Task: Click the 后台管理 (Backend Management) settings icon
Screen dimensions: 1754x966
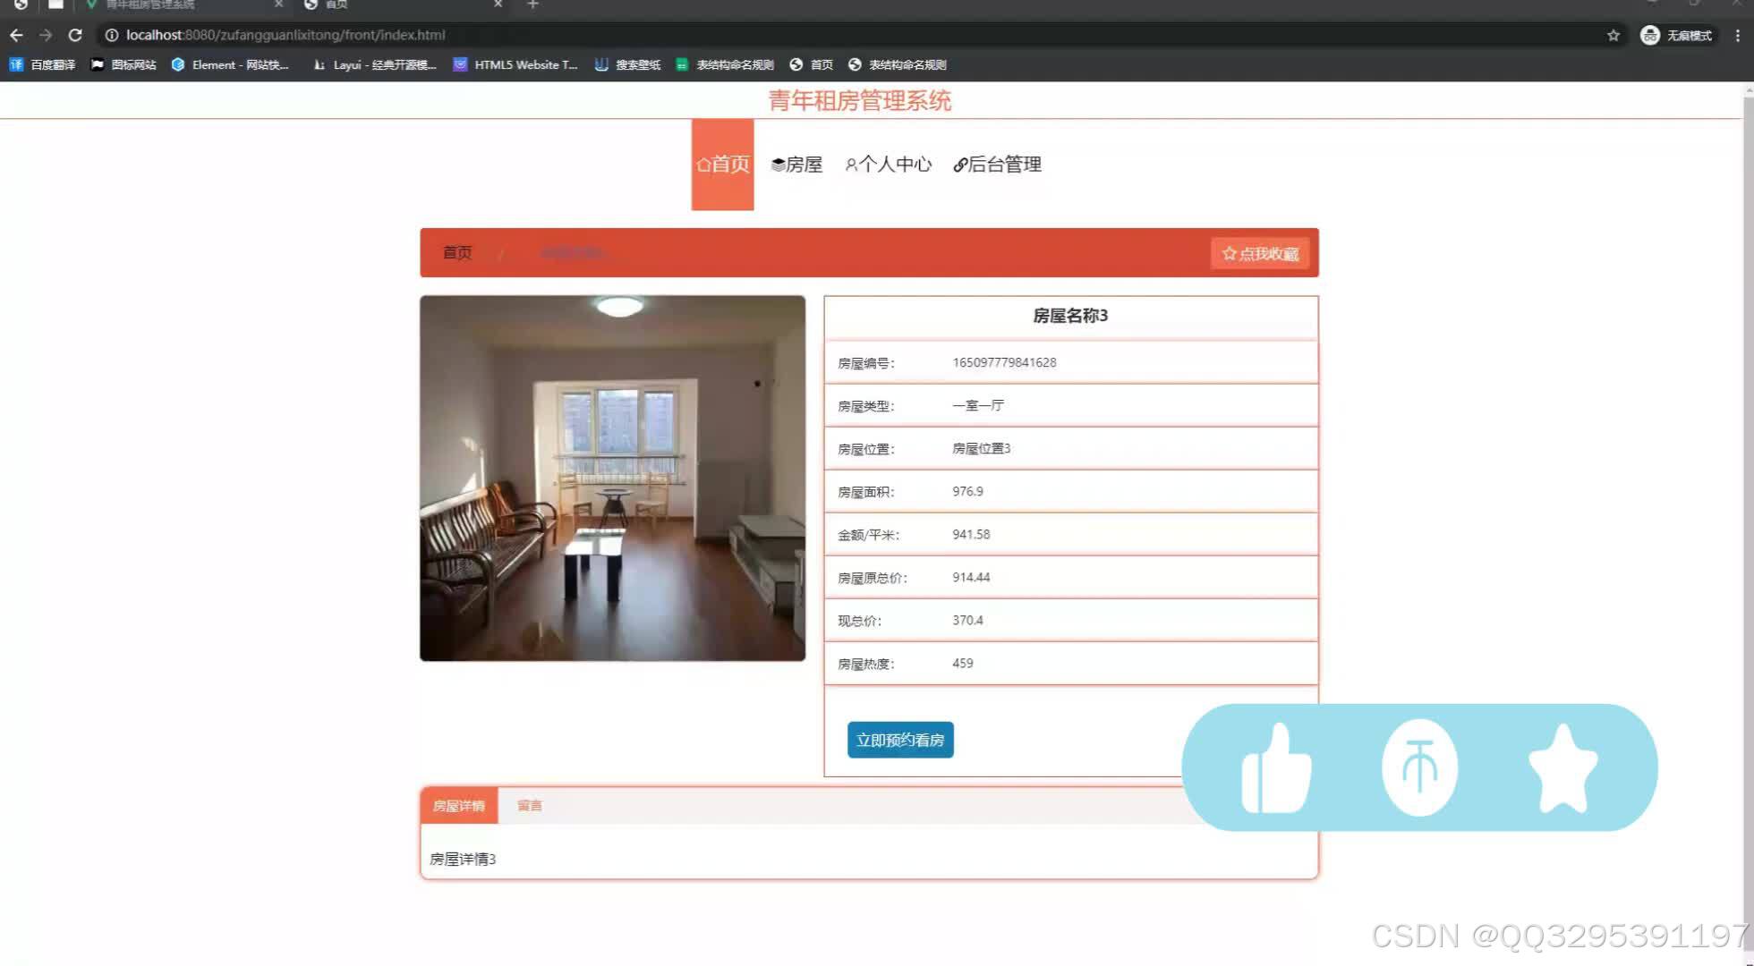Action: pyautogui.click(x=960, y=165)
